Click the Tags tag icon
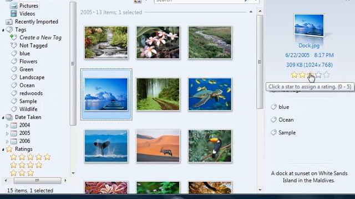Screen dimensions: 355x199 (9, 29)
